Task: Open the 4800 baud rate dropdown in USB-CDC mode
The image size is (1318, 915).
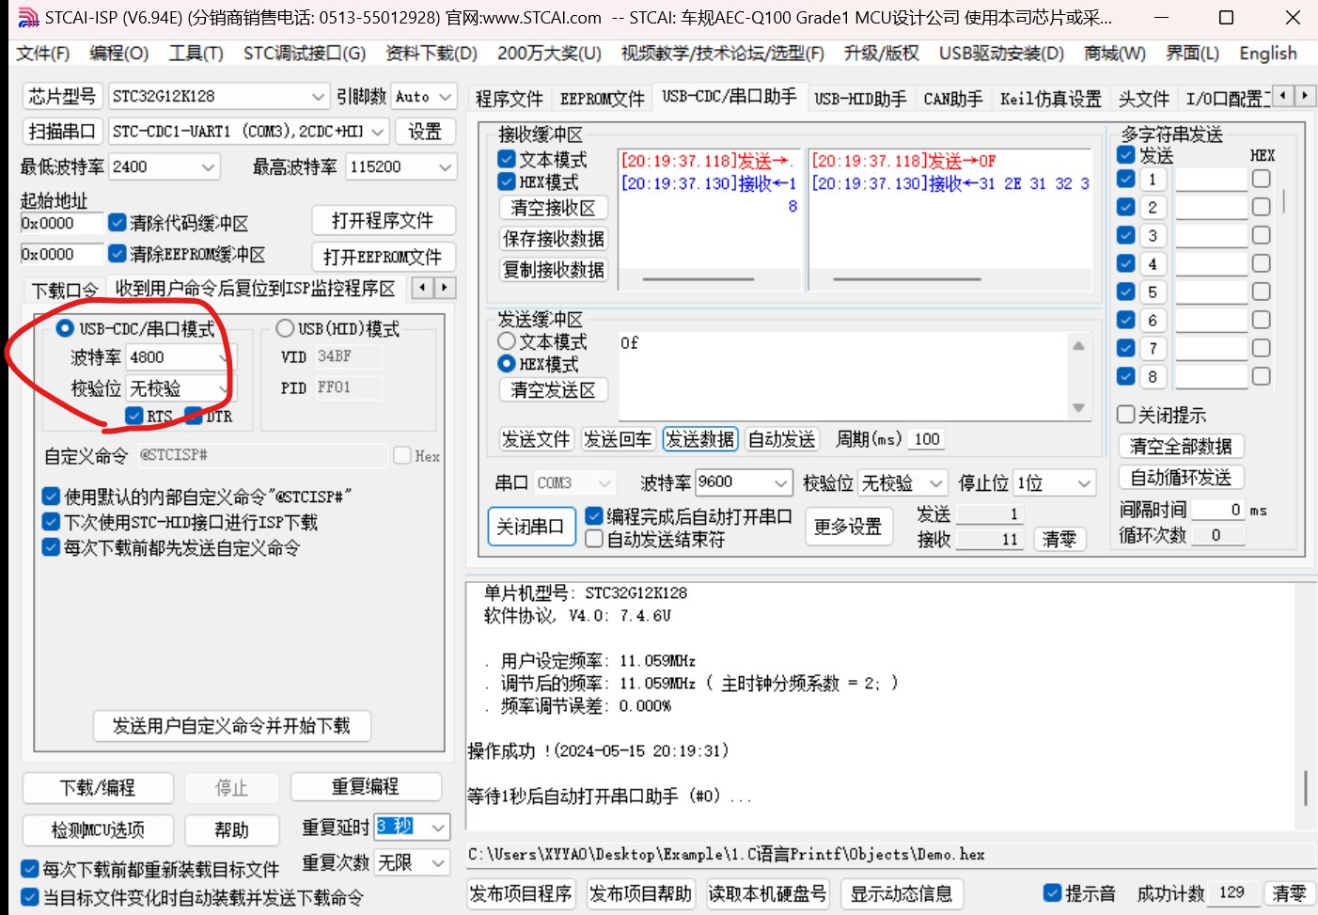Action: click(224, 357)
